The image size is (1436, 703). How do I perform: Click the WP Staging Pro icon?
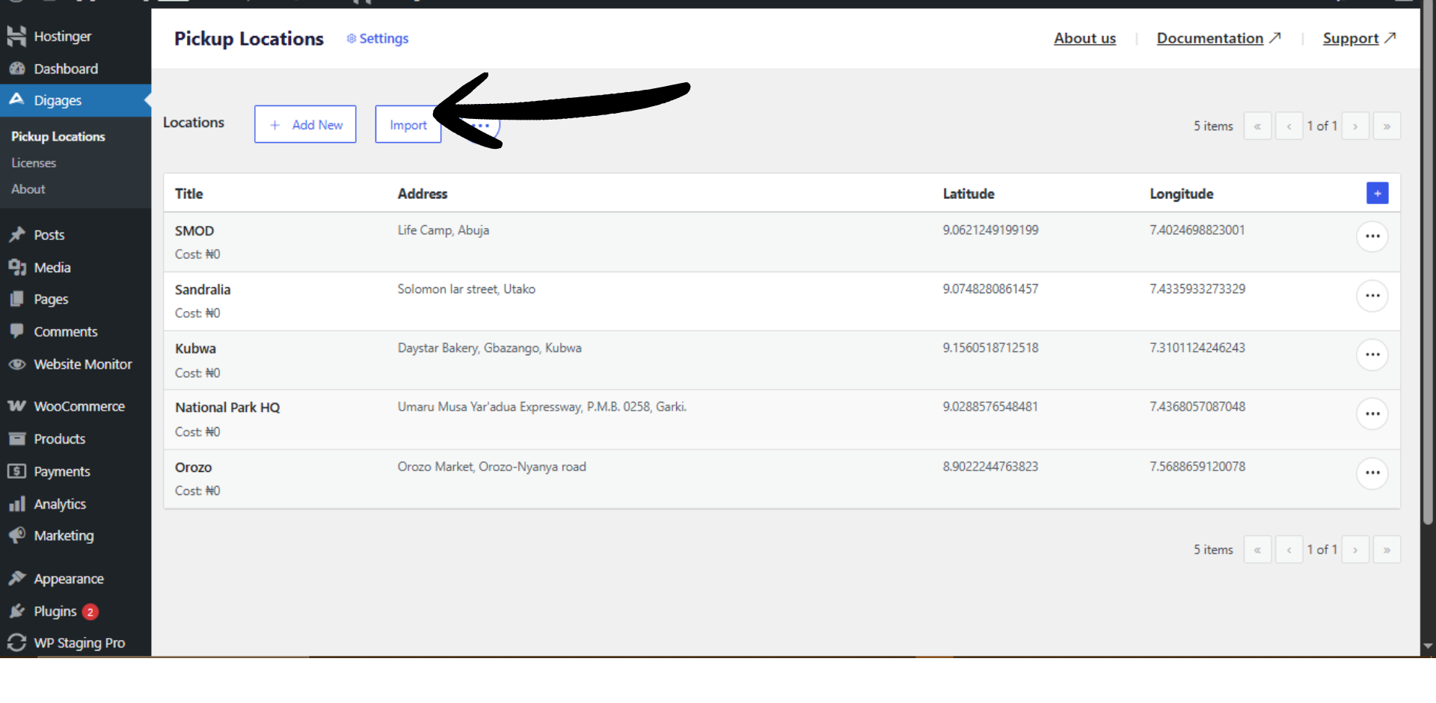pyautogui.click(x=16, y=643)
